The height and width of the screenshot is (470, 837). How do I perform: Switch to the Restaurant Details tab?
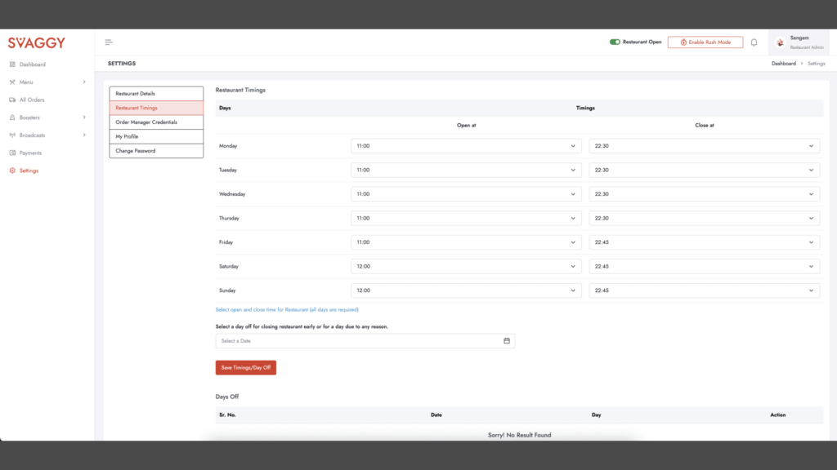(x=156, y=94)
